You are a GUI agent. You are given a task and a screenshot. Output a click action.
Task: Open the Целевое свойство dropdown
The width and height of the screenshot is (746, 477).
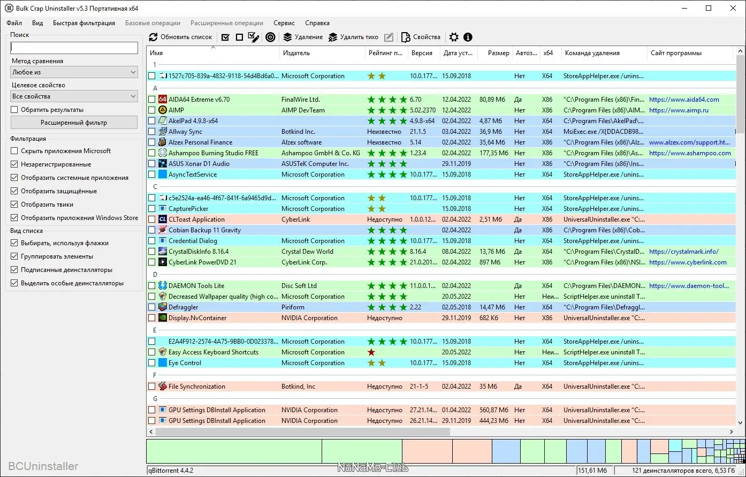[74, 96]
